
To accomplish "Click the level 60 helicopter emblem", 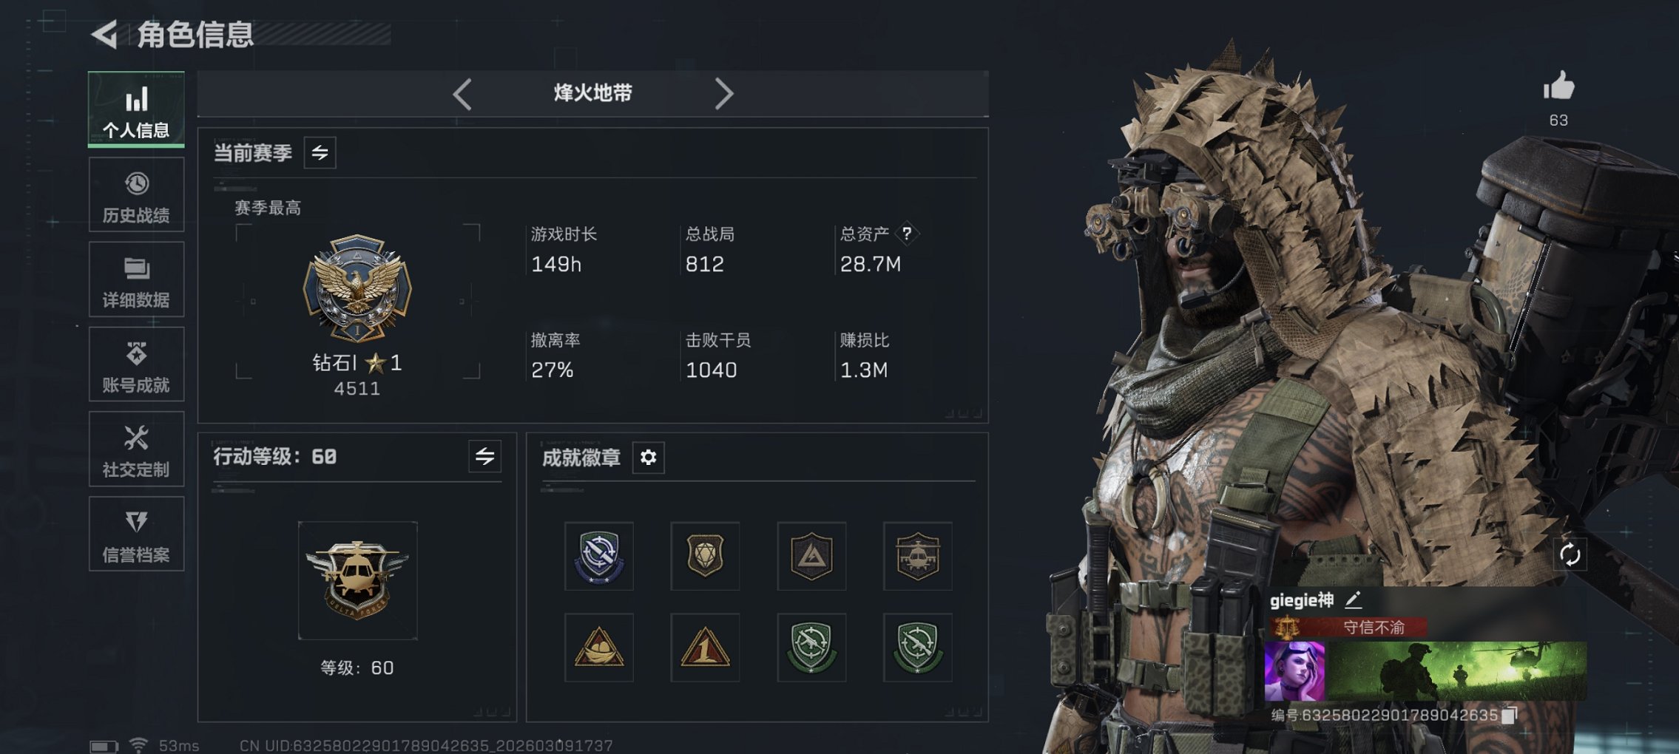I will (x=357, y=580).
